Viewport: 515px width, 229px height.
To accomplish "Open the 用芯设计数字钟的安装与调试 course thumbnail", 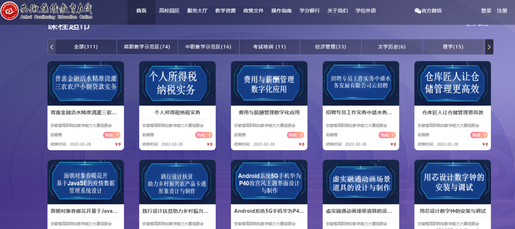I will tap(453, 182).
